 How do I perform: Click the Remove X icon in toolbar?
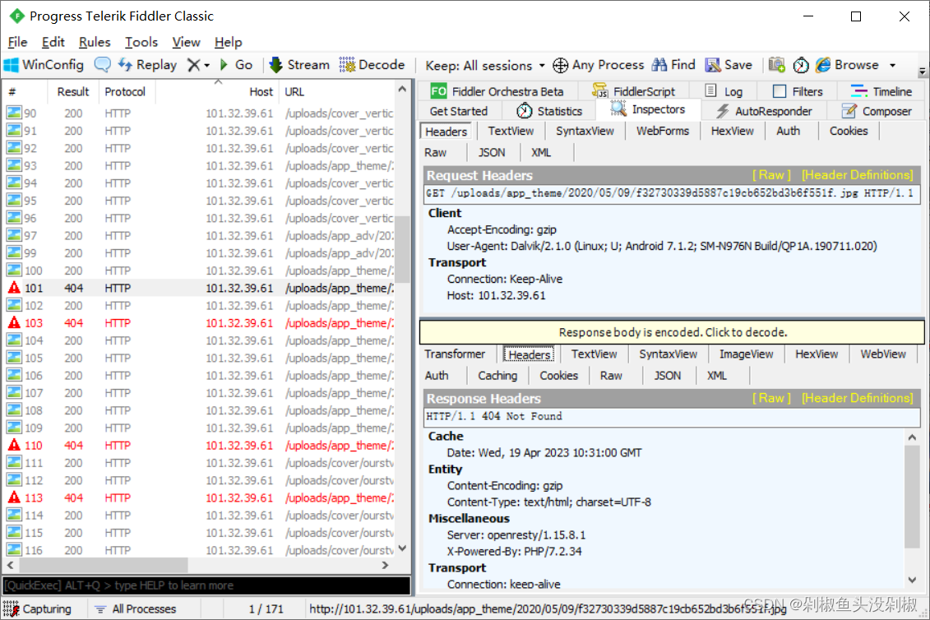[x=194, y=65]
